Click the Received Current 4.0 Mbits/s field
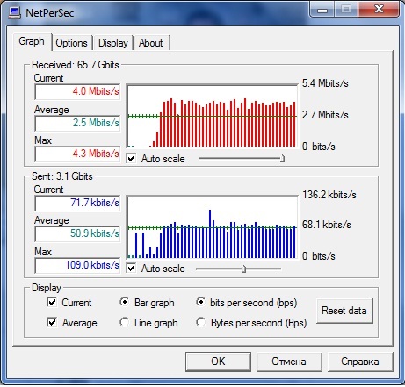The image size is (405, 387). coord(77,91)
